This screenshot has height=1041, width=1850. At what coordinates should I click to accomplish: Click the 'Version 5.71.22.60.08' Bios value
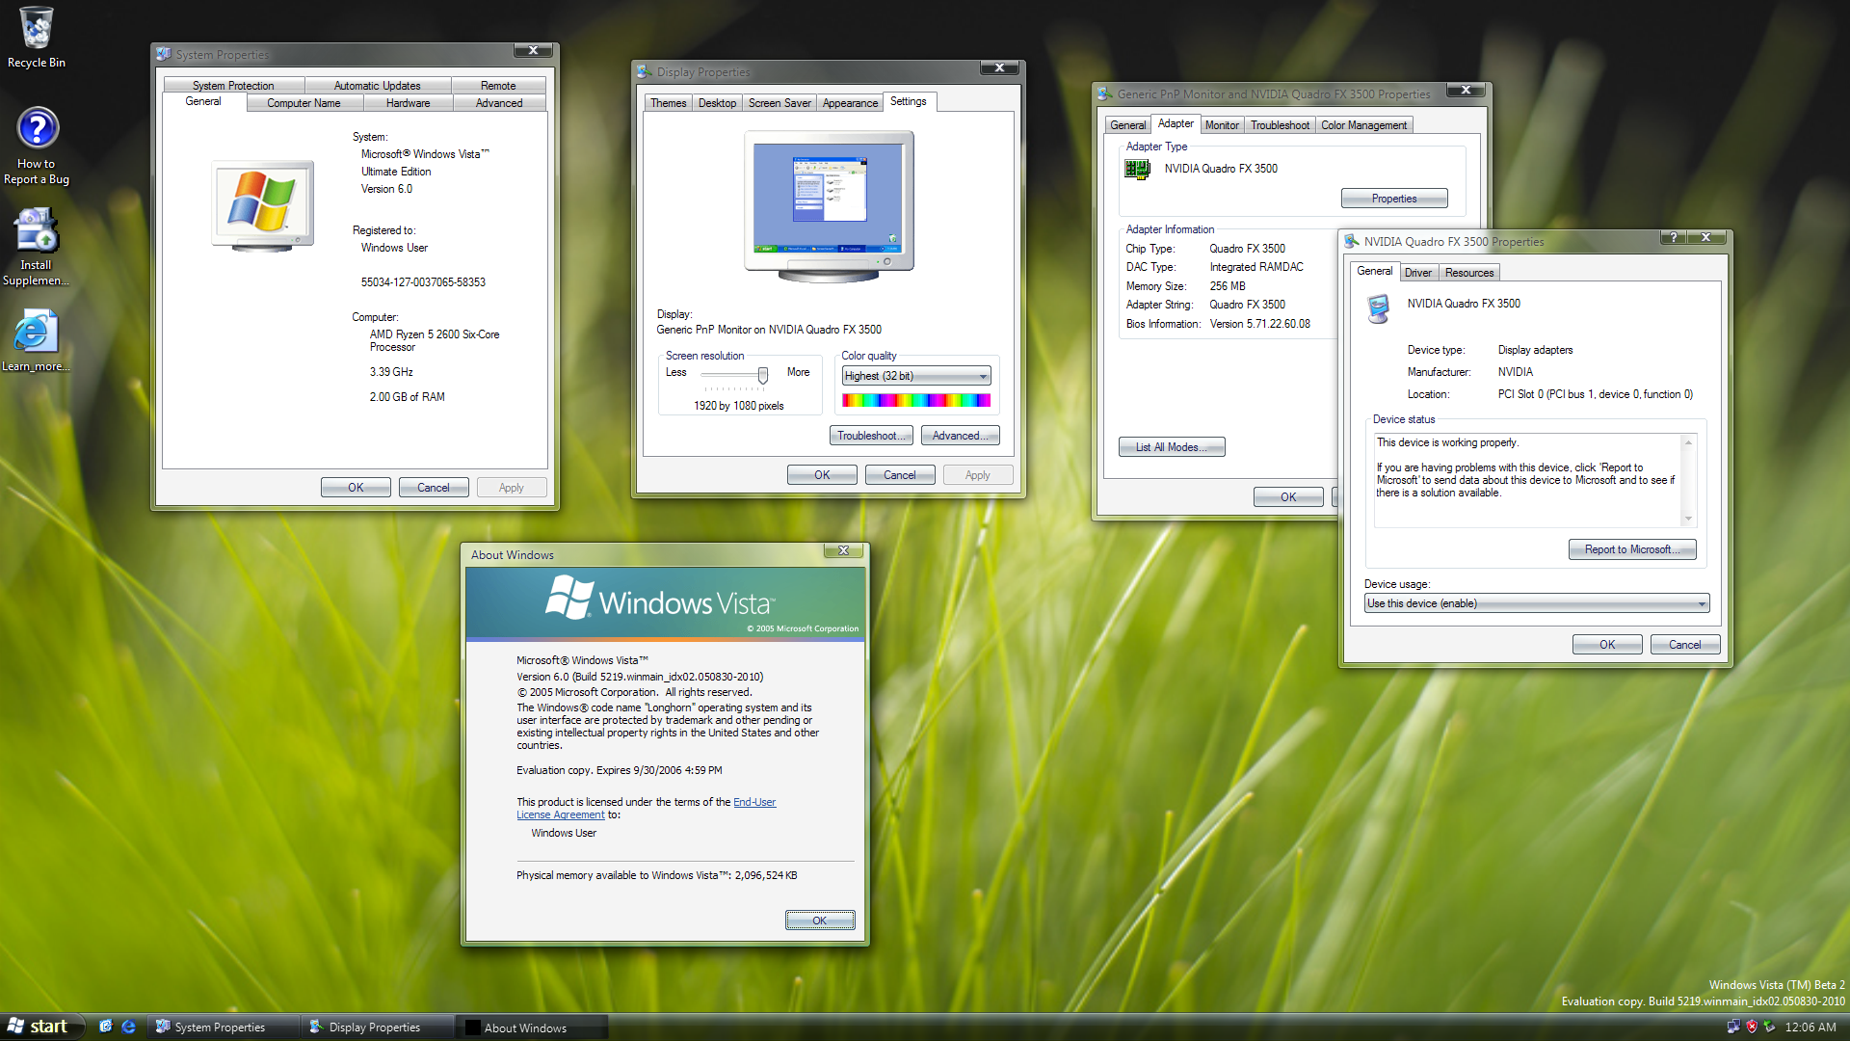(1260, 324)
